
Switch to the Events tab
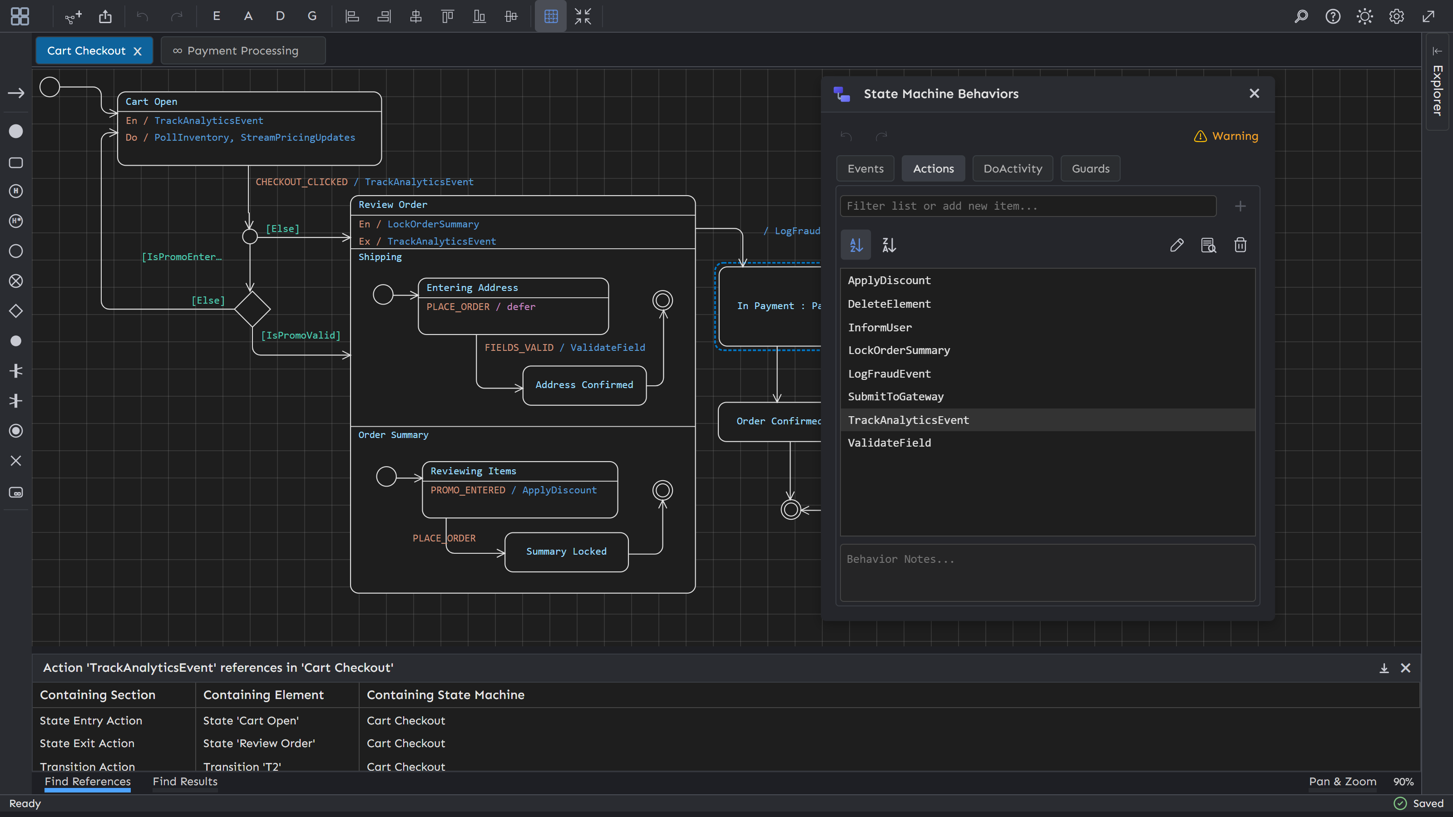(865, 168)
